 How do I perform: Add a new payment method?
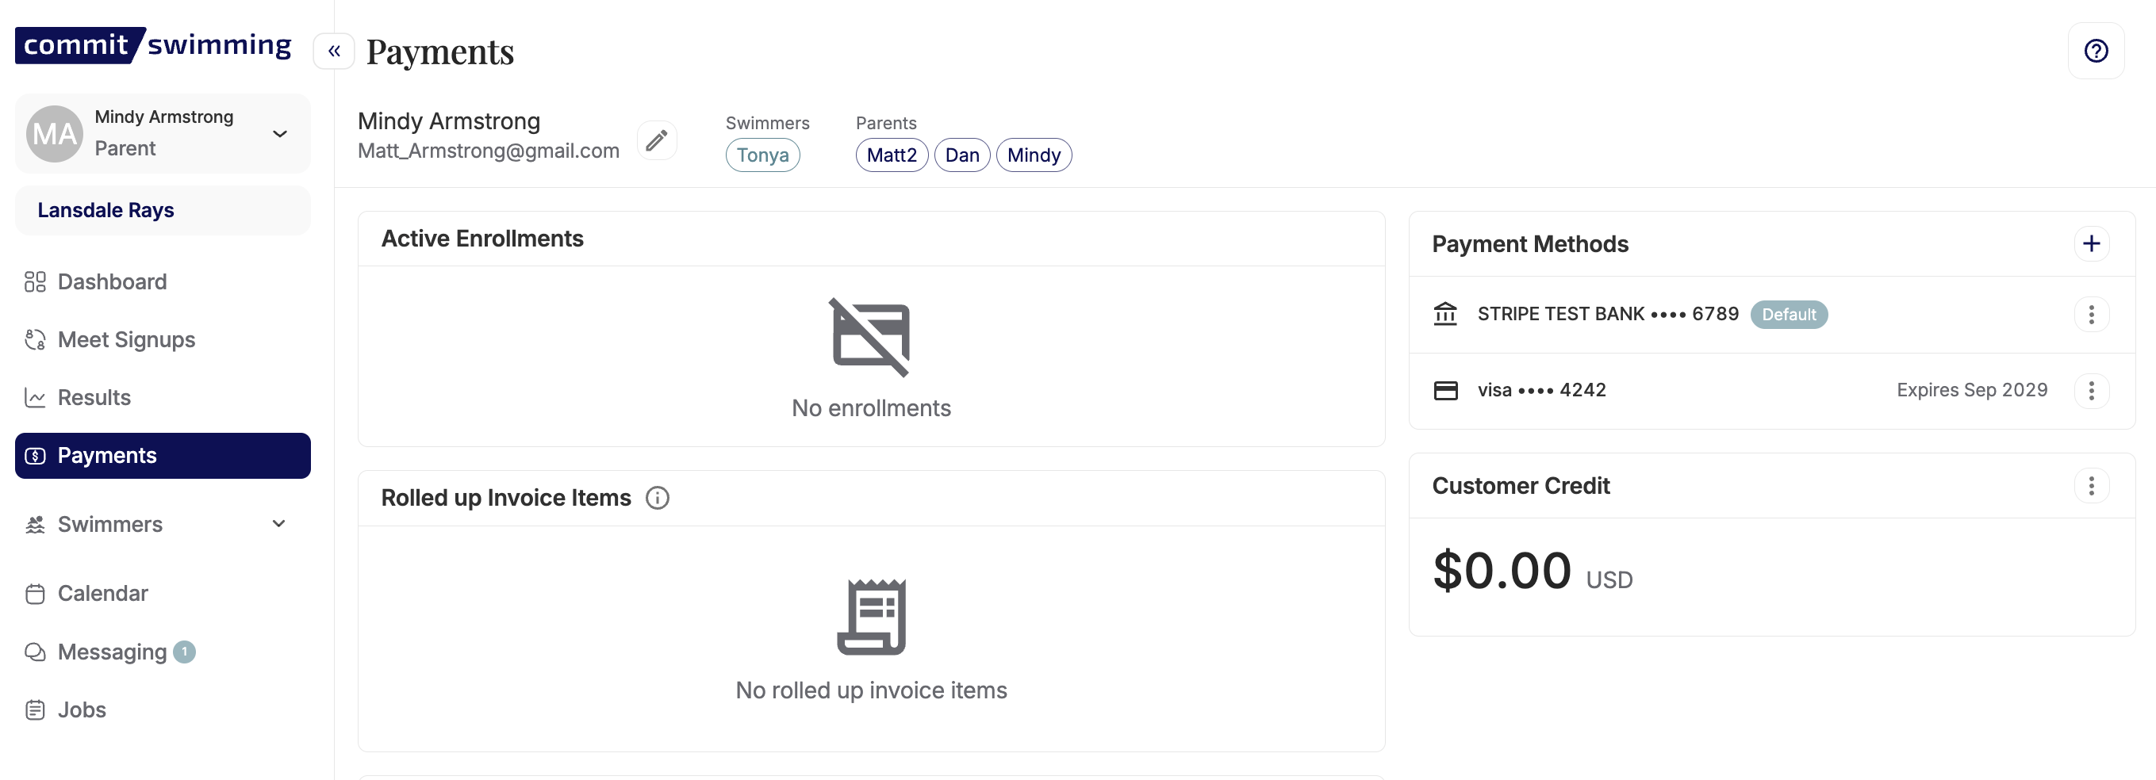coord(2091,243)
